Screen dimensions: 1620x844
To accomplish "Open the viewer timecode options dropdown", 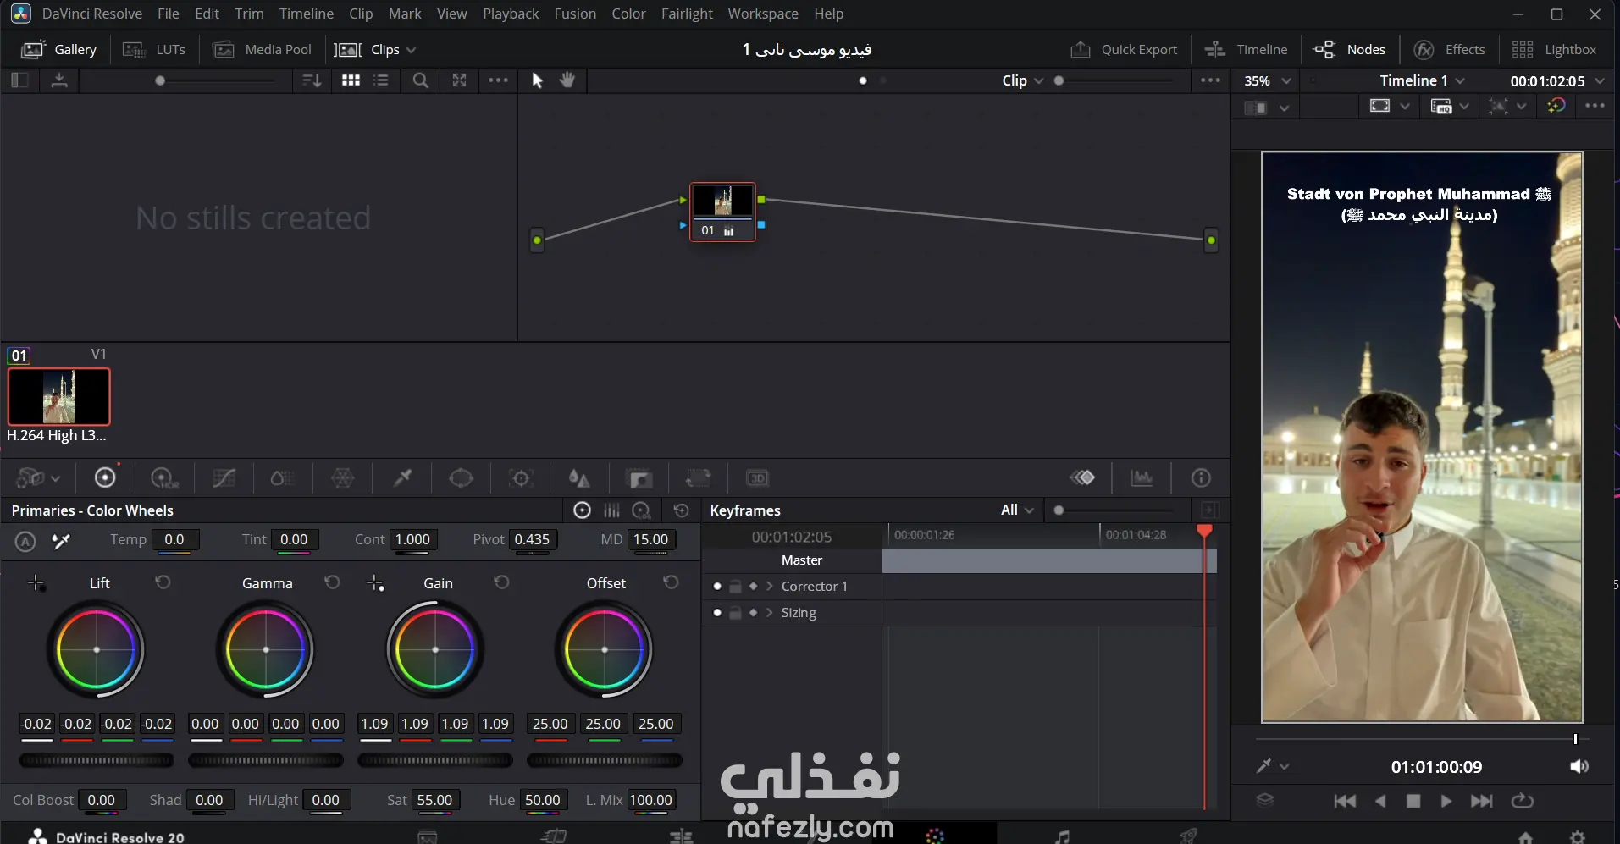I will click(x=1600, y=81).
